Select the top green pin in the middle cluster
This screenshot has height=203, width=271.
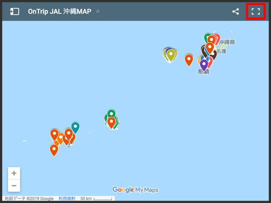(111, 114)
